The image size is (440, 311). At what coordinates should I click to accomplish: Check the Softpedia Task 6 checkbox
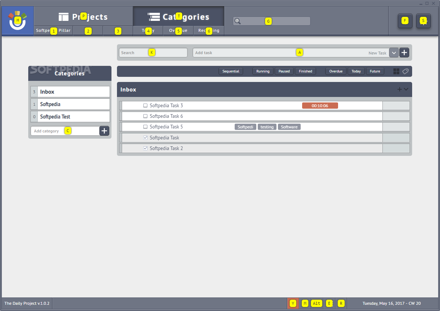tap(145, 116)
